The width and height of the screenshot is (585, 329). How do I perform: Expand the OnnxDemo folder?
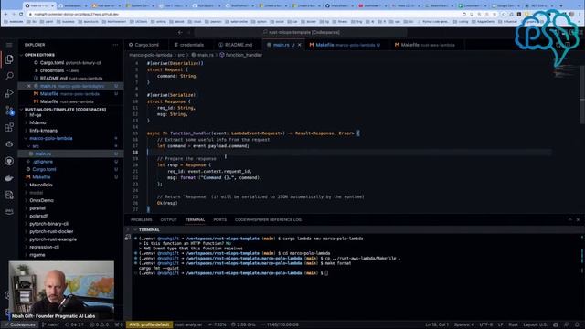pyautogui.click(x=71, y=200)
